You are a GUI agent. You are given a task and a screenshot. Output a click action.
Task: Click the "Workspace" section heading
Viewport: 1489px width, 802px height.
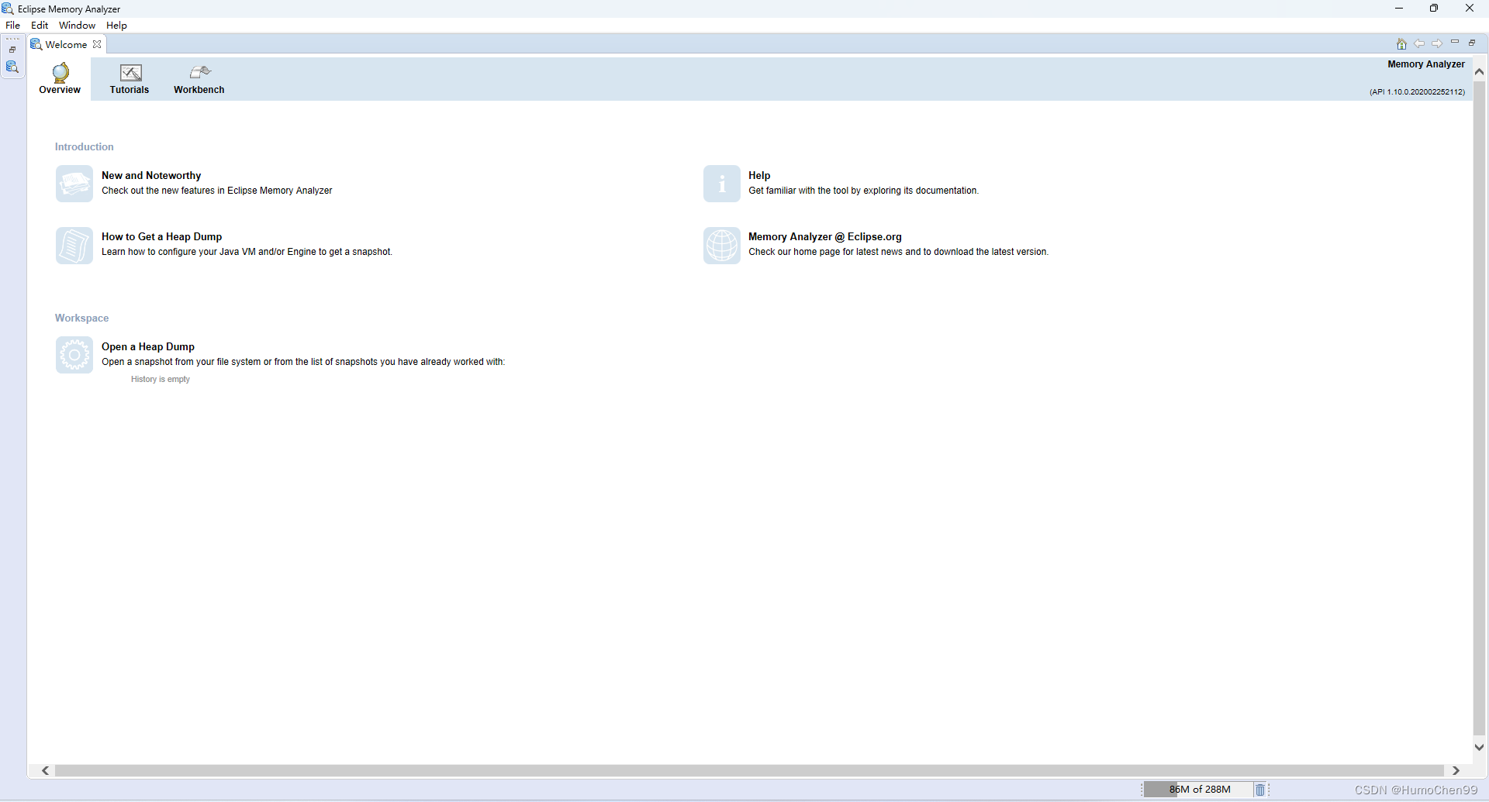pos(81,318)
